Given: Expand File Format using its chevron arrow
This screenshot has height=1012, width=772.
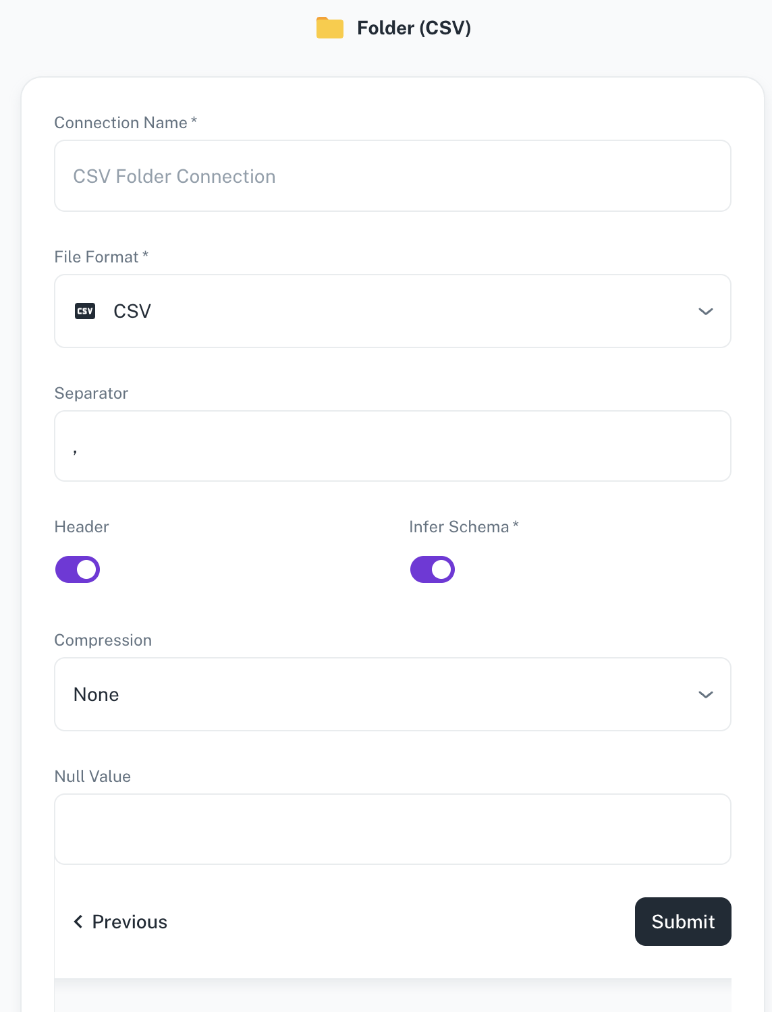Looking at the screenshot, I should pos(706,311).
